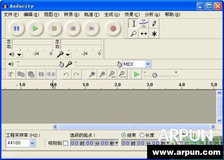The image size is (224, 160).
Task: Skip to start of the track
Action: click(x=73, y=29)
